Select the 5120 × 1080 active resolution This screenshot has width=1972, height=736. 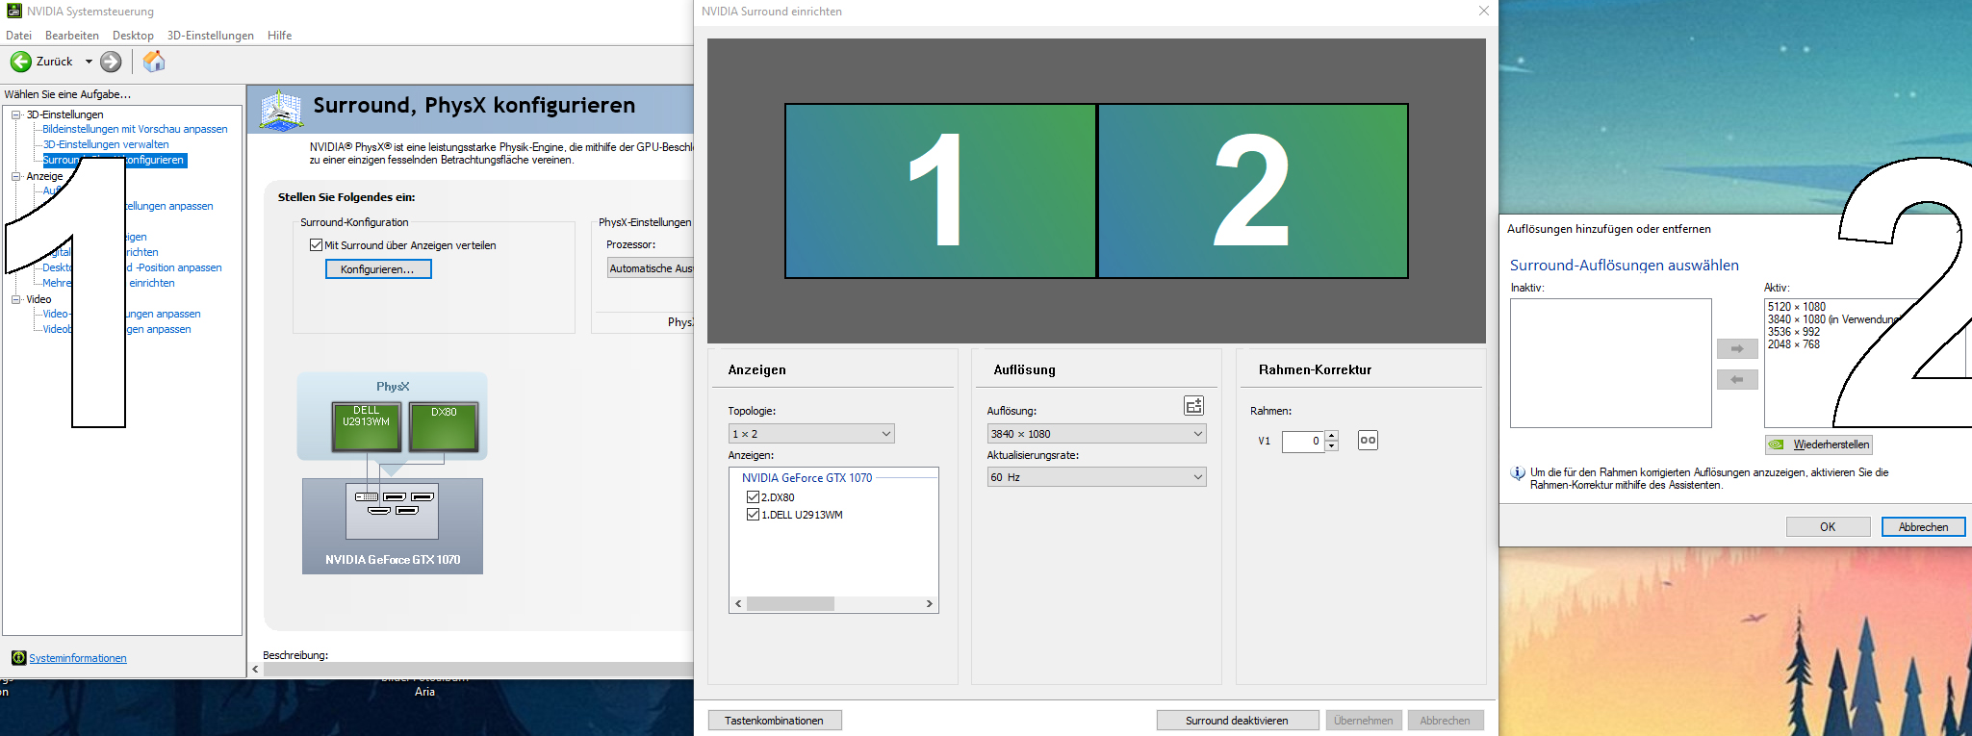coord(1797,307)
